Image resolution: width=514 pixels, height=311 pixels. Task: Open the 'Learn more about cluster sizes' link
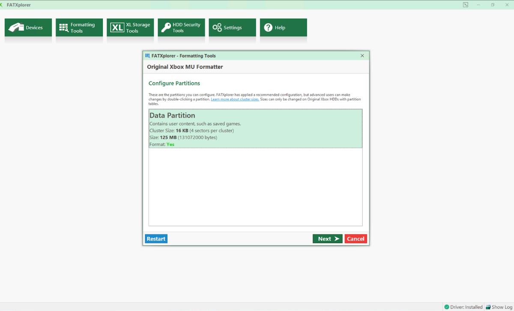tap(235, 99)
